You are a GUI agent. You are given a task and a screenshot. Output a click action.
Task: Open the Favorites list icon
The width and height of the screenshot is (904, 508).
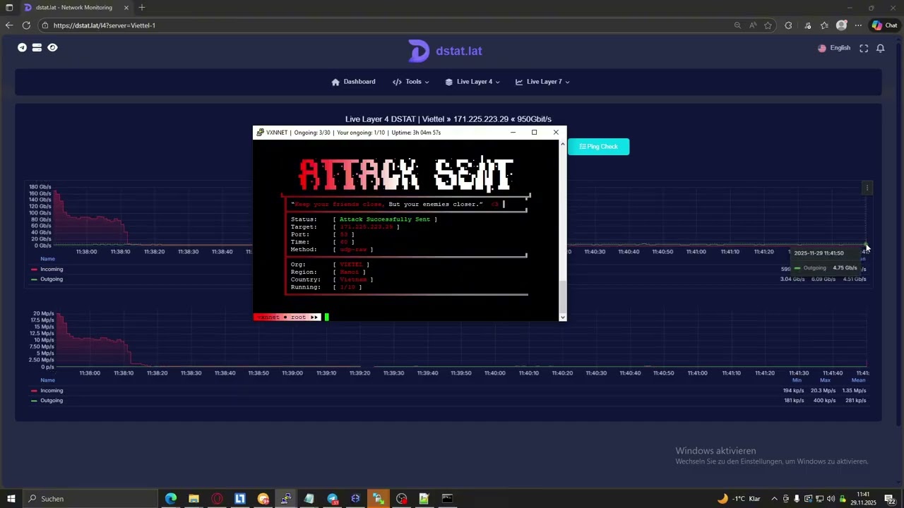tap(824, 25)
